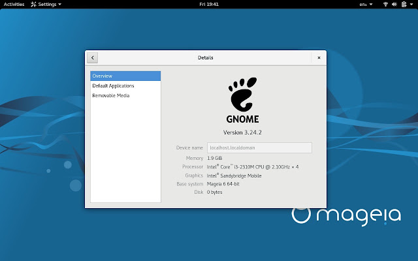
Task: Open Removable Media section
Action: tap(125, 95)
